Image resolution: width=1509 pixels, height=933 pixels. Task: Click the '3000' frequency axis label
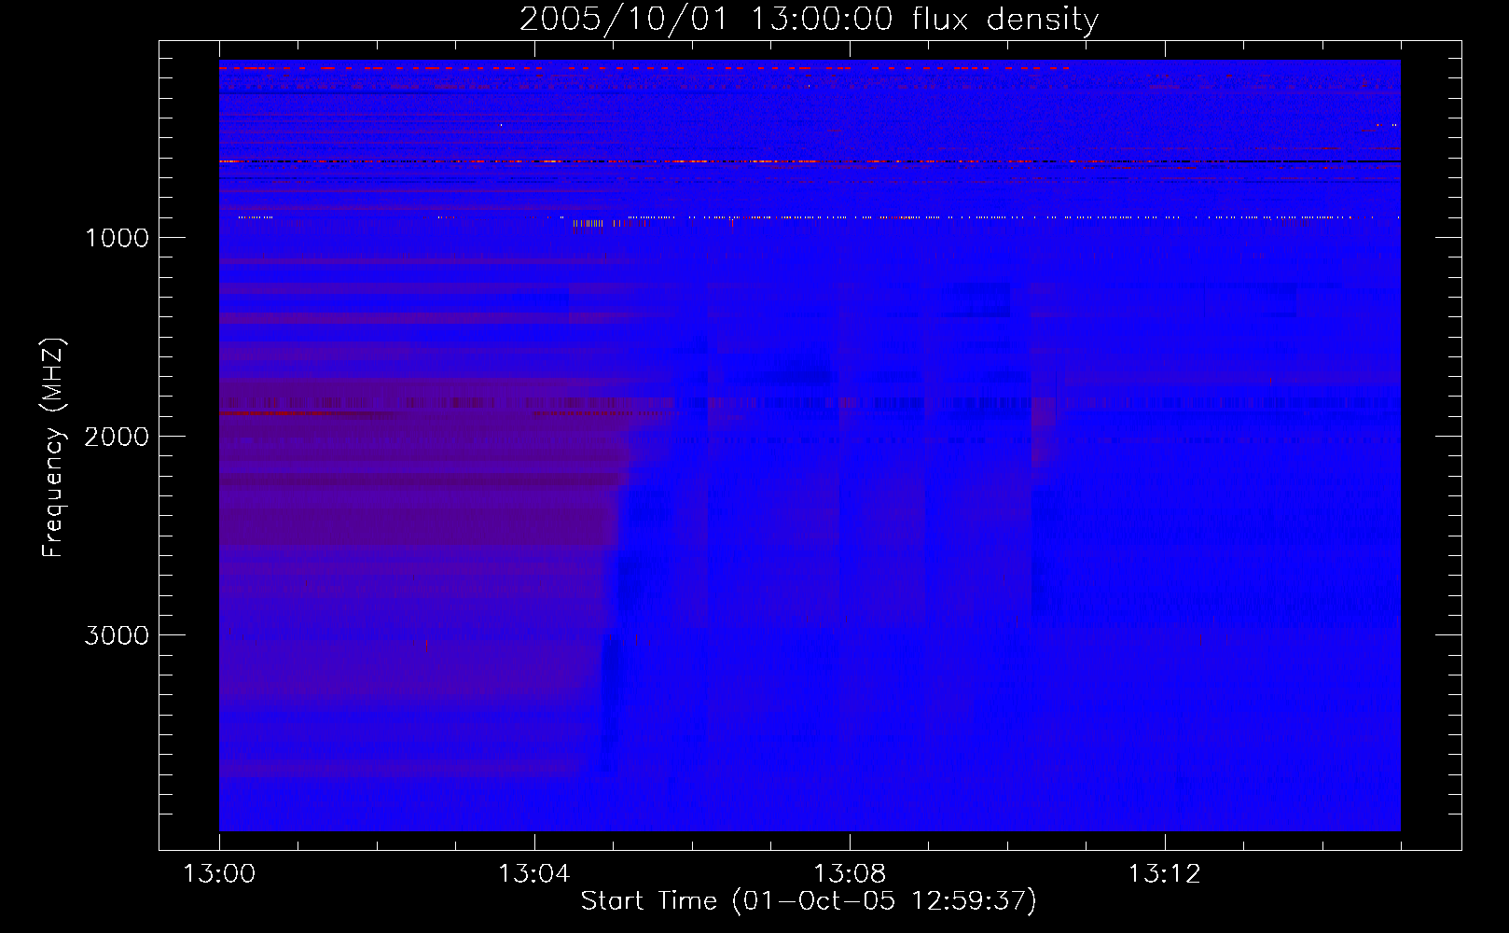click(117, 635)
